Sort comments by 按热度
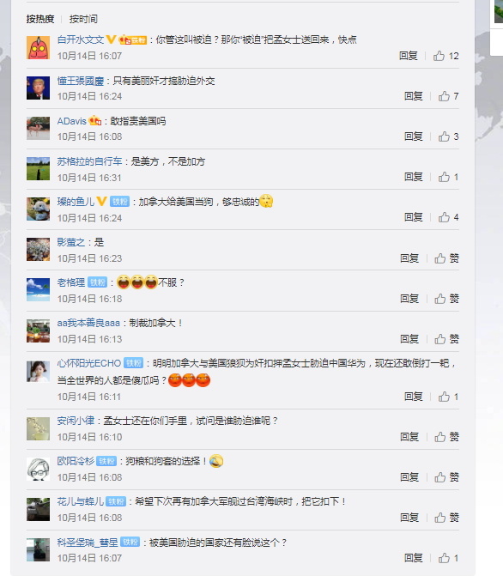The height and width of the screenshot is (576, 503). click(40, 19)
